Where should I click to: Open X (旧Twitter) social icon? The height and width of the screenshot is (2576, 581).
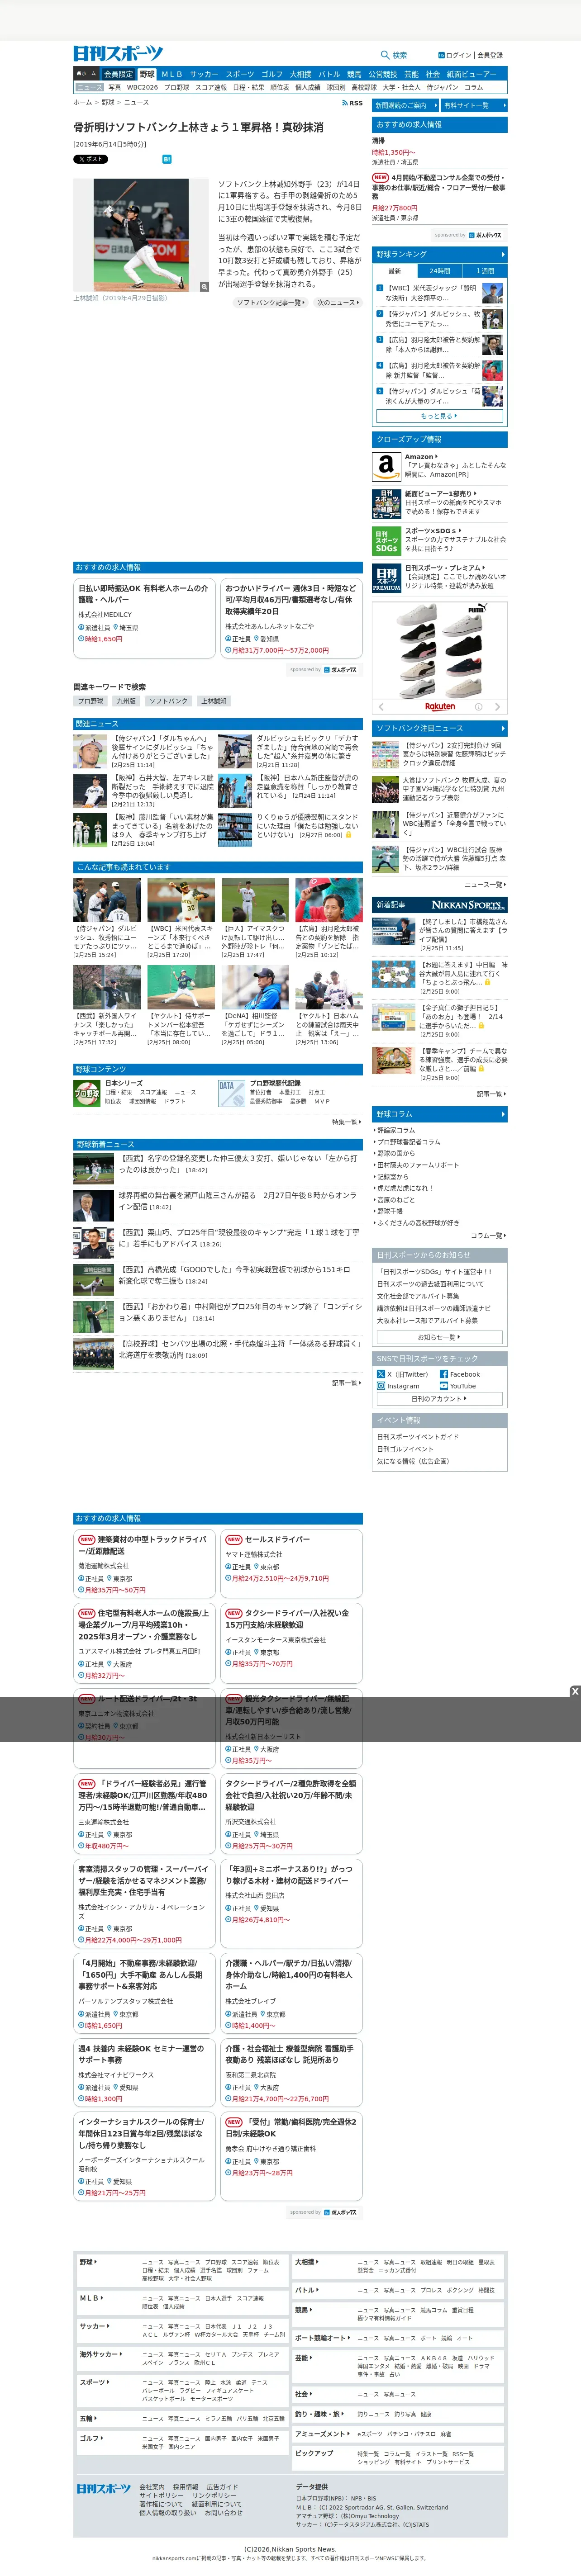tap(381, 1374)
